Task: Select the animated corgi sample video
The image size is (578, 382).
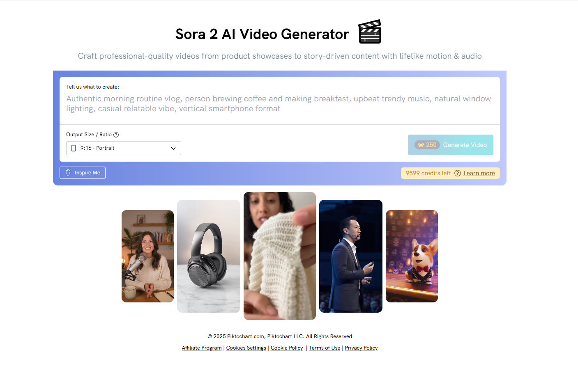Action: (x=412, y=256)
